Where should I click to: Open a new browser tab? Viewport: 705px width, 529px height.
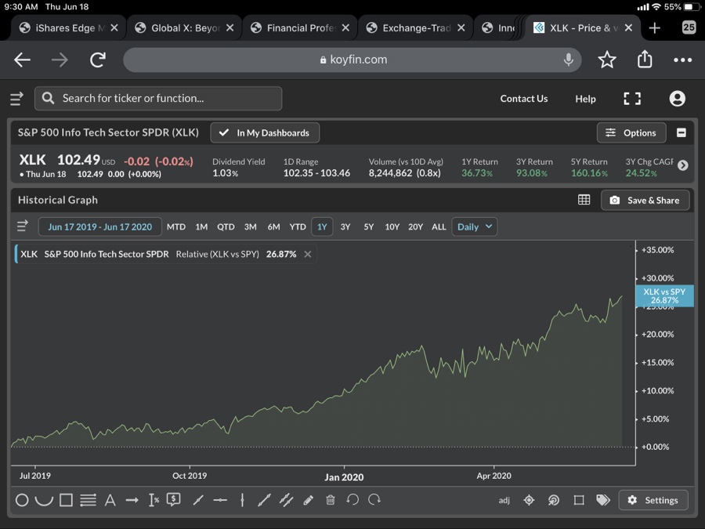click(x=655, y=28)
